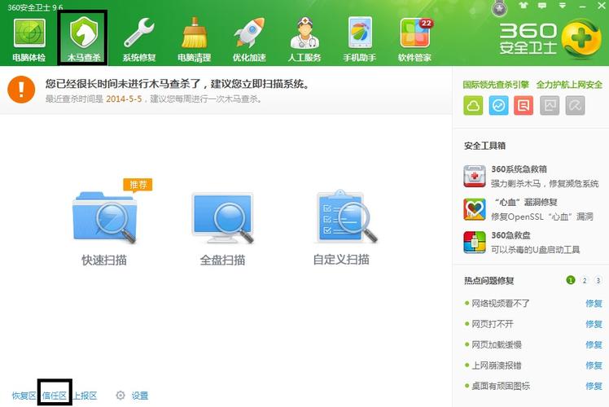Click date 2014-5-5 text
Image resolution: width=609 pixels, height=407 pixels.
124,99
